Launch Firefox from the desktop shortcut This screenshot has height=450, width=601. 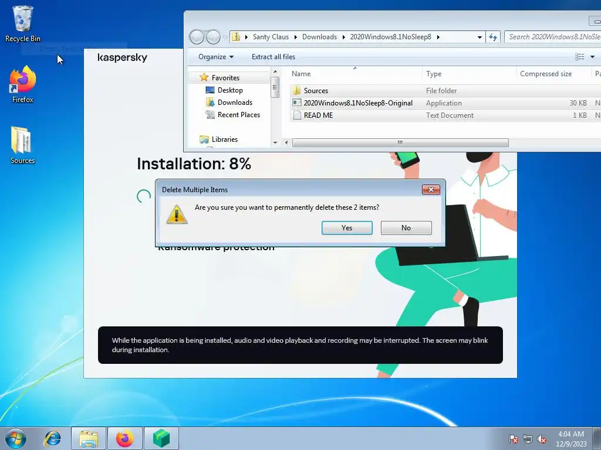pos(22,84)
